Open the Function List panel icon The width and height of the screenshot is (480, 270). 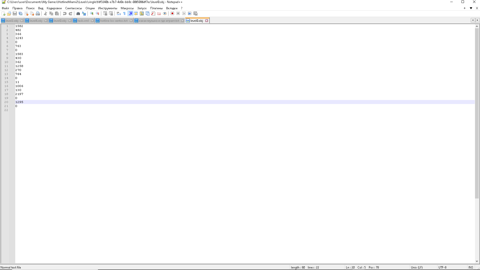[x=153, y=13]
